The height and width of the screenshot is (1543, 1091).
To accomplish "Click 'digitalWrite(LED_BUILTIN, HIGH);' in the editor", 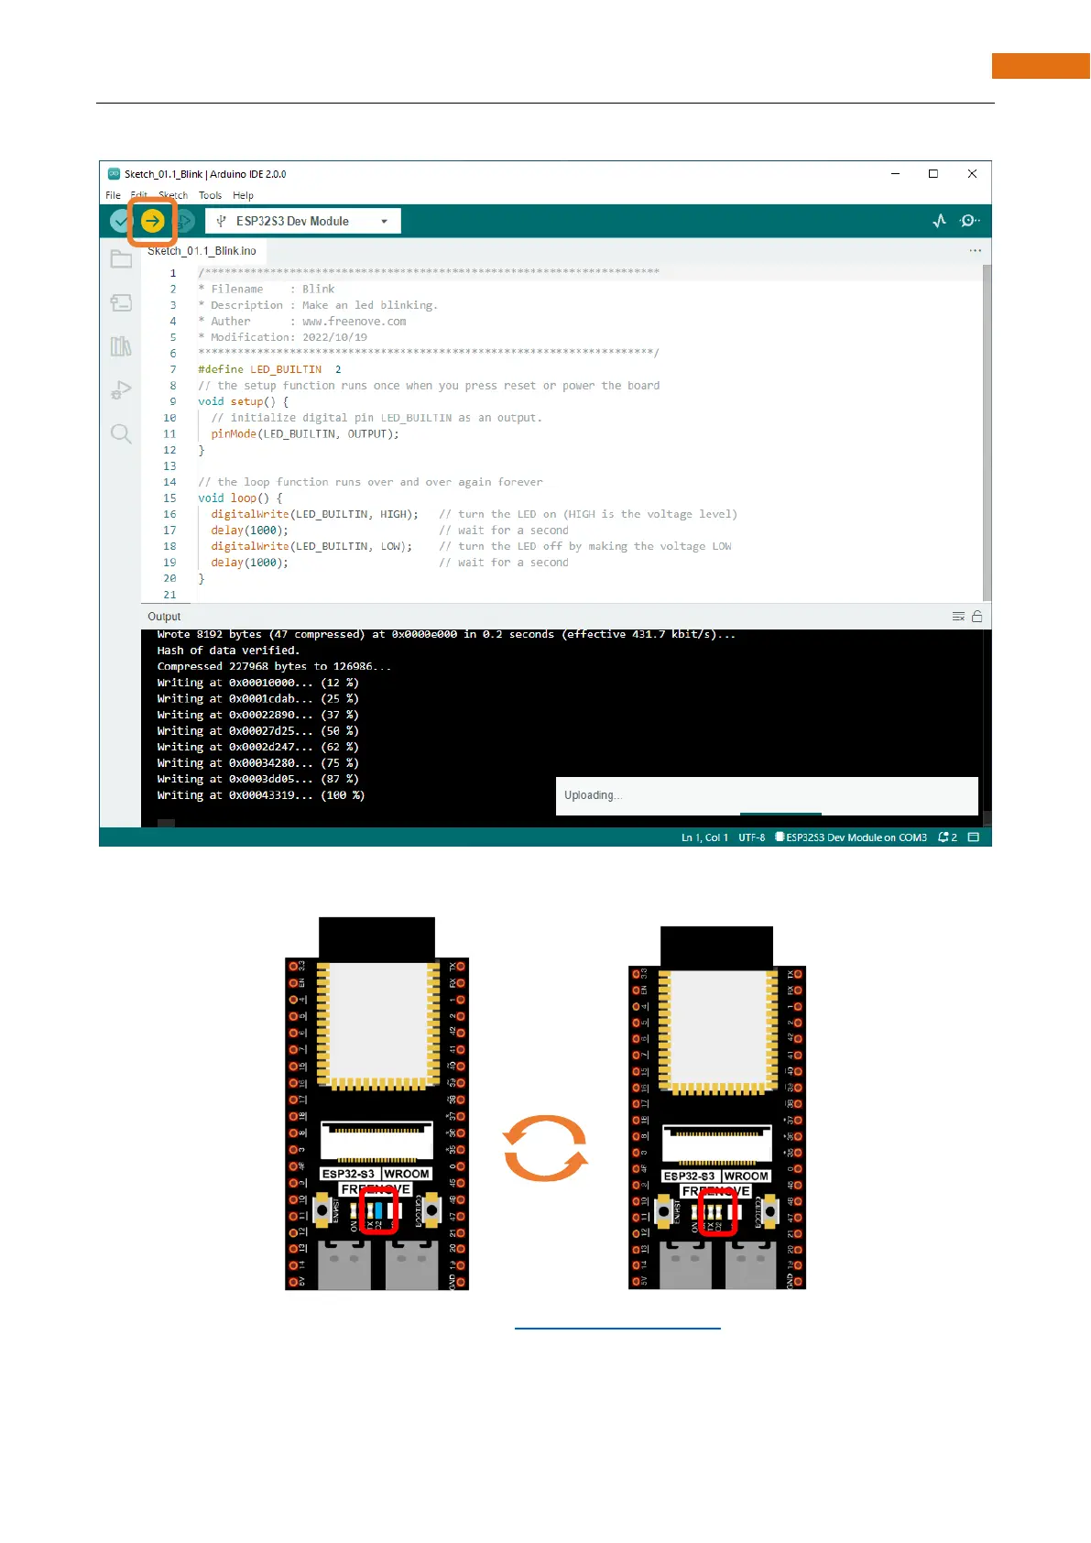I will coord(314,514).
